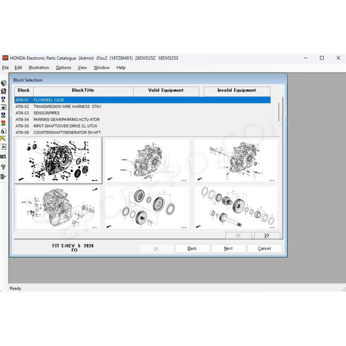This screenshot has height=346, width=346.
Task: Select ATM-56 COUNTERSHAFT/GENERATOR SHAFT row
Action: point(142,132)
